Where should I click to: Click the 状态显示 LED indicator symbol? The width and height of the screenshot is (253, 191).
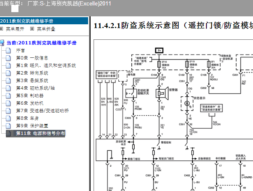[187, 103]
